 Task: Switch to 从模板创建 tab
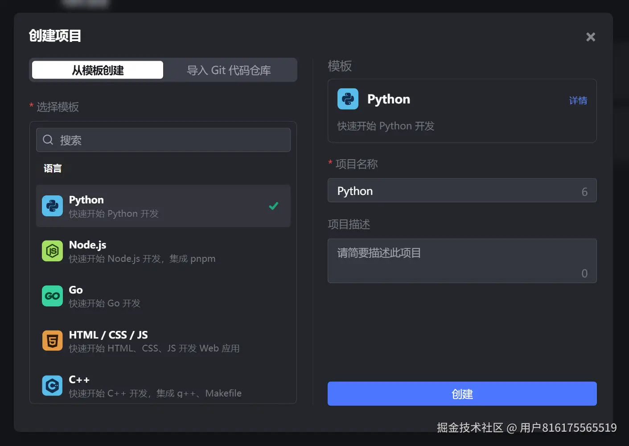click(98, 70)
